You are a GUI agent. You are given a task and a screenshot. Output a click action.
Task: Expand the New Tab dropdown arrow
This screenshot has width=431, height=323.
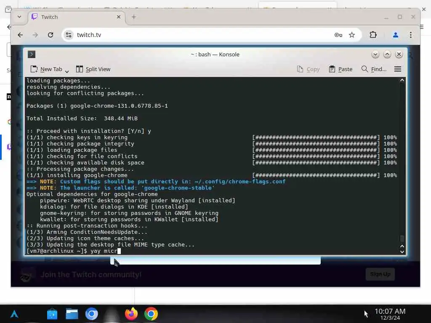point(67,71)
